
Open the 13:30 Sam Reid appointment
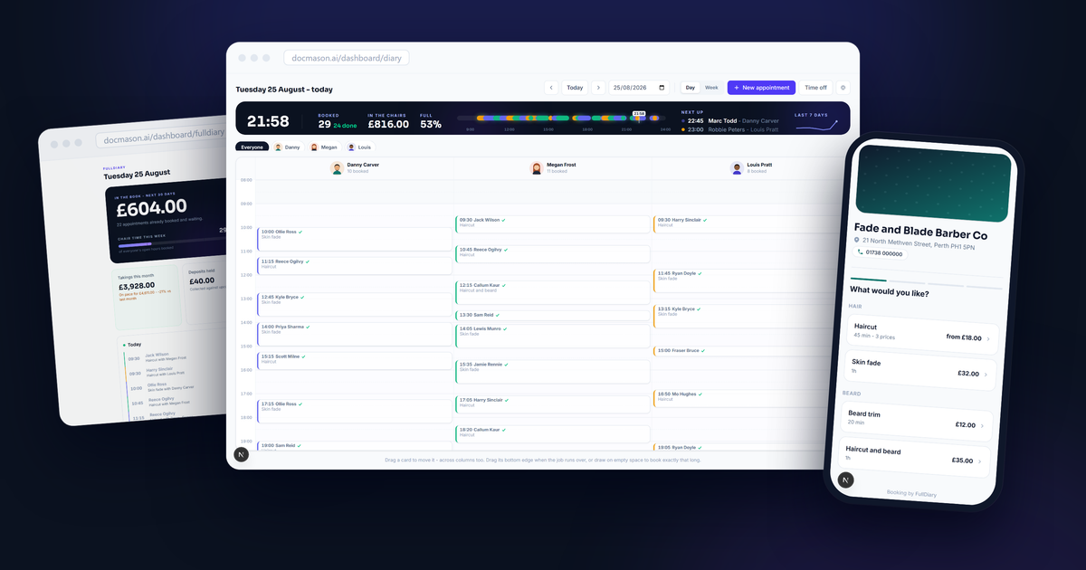click(x=552, y=315)
